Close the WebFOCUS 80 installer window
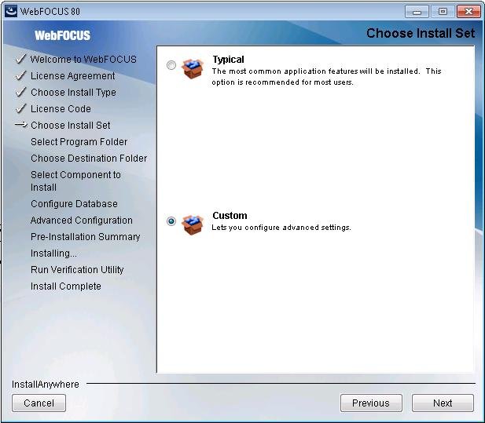Screen dimensions: 485x423 point(468,12)
